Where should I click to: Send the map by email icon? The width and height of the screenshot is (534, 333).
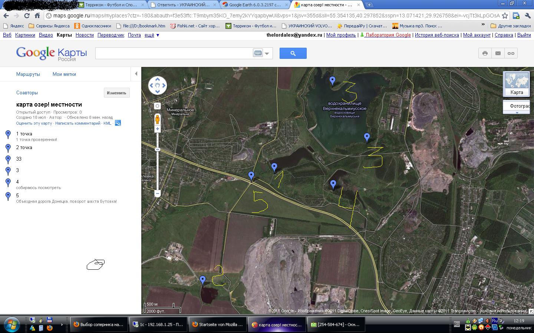498,53
